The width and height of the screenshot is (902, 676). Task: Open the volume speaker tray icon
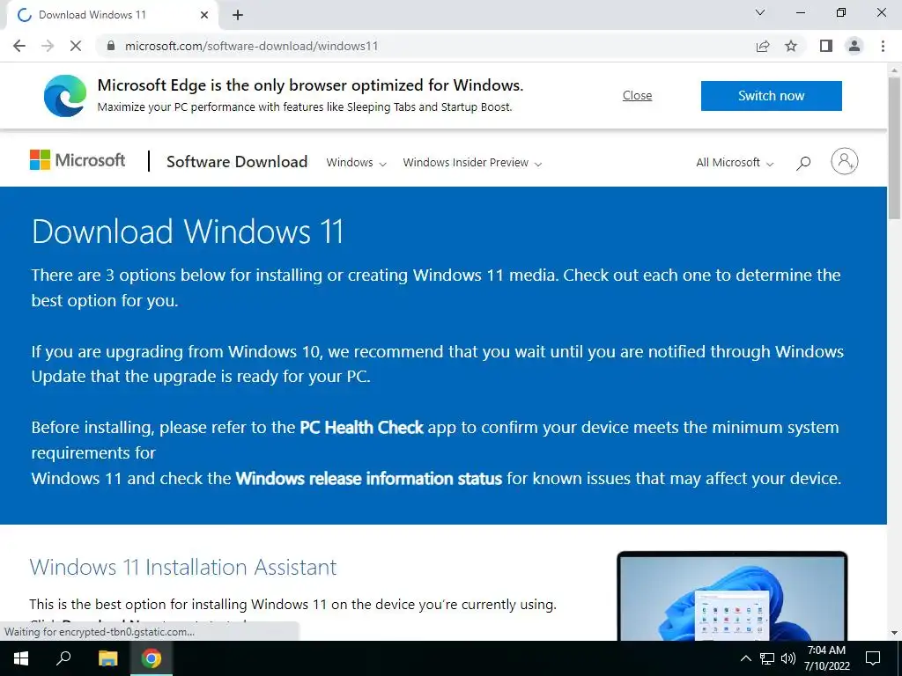[788, 658]
